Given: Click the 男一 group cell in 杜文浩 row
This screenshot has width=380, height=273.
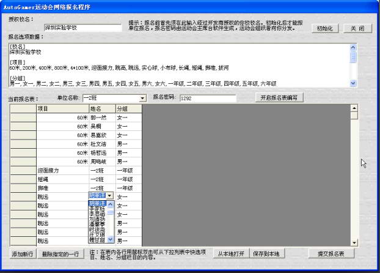Looking at the screenshot, I should [129, 144].
